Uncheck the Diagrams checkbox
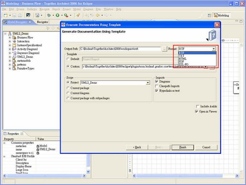Image resolution: width=246 pixels, height=185 pixels. pyautogui.click(x=156, y=81)
